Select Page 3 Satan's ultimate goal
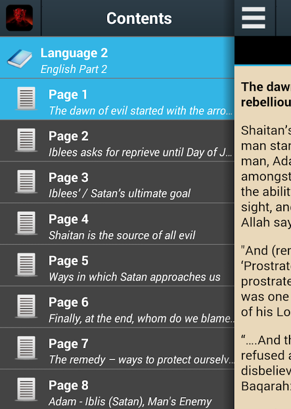The height and width of the screenshot is (409, 291). tap(117, 183)
